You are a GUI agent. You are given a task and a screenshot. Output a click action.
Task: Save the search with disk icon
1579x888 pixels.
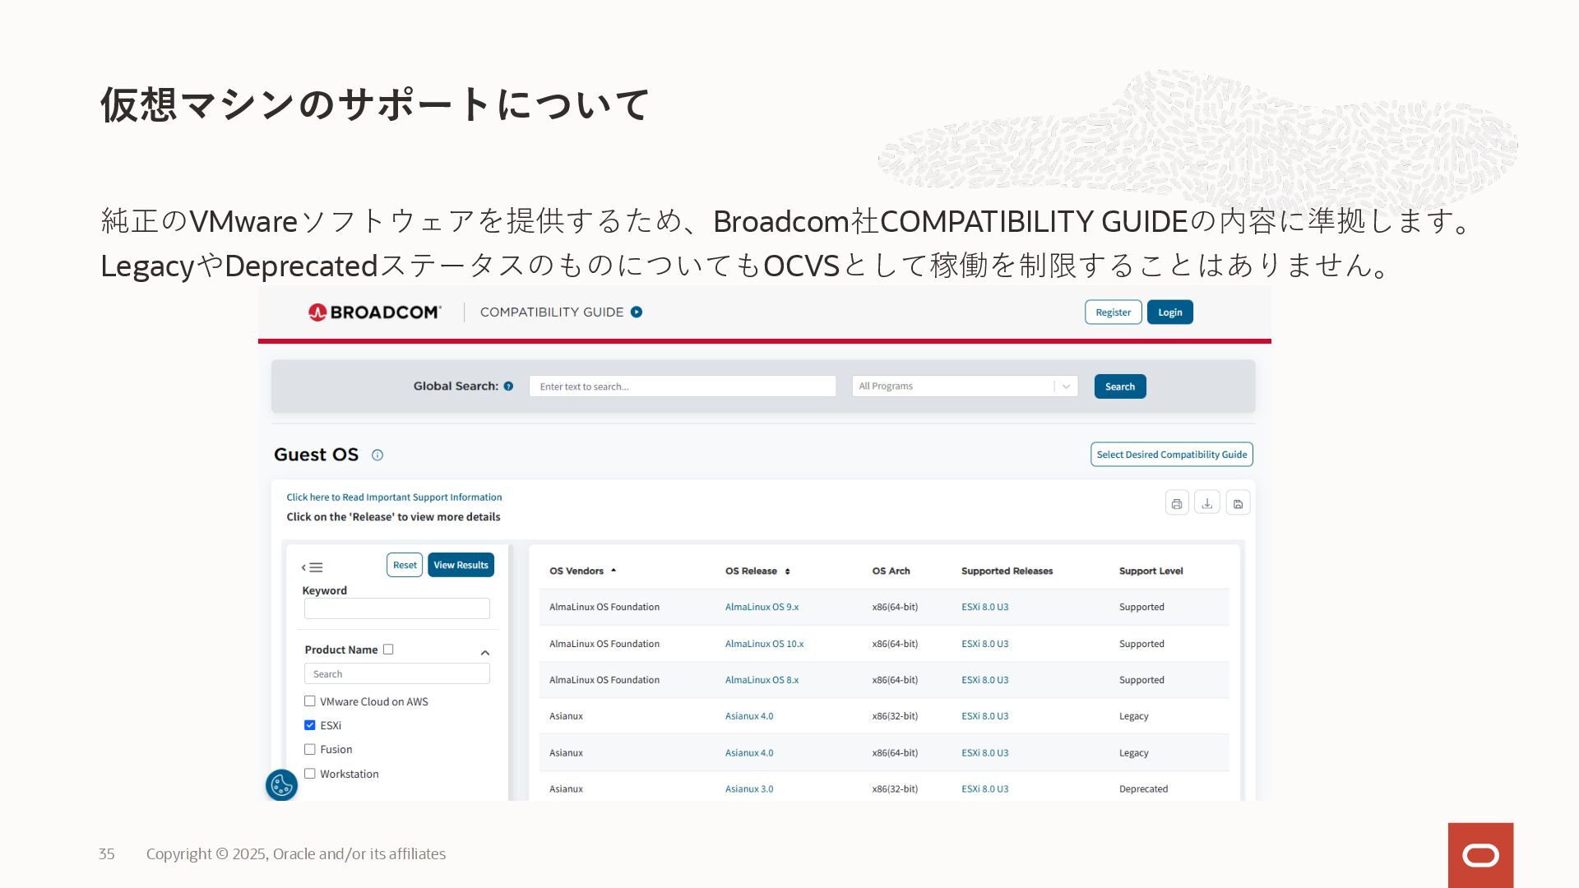[1238, 503]
